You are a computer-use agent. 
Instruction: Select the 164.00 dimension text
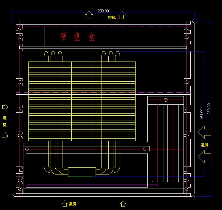pos(202,114)
